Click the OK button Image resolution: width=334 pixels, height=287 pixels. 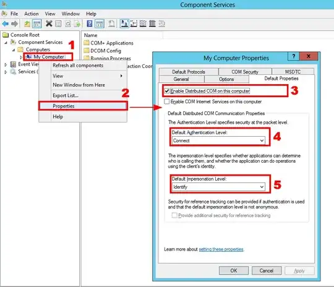(234, 270)
